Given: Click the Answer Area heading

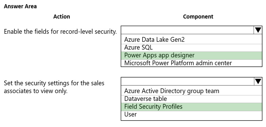Looking at the screenshot, I should pyautogui.click(x=20, y=6).
